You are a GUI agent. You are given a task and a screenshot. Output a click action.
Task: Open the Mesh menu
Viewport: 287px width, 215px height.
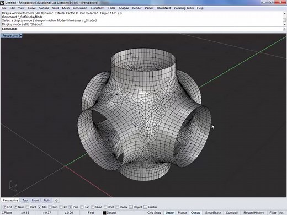click(x=66, y=8)
